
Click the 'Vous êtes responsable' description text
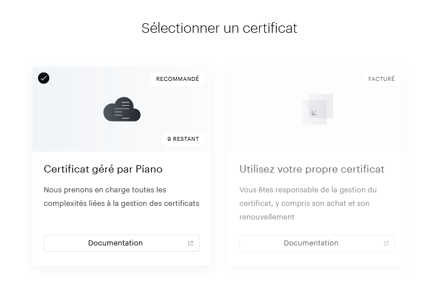pos(308,203)
